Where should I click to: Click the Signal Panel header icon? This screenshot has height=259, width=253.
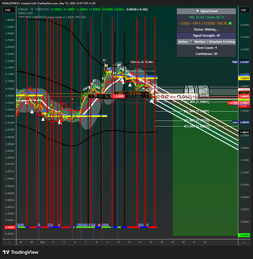tap(197, 11)
